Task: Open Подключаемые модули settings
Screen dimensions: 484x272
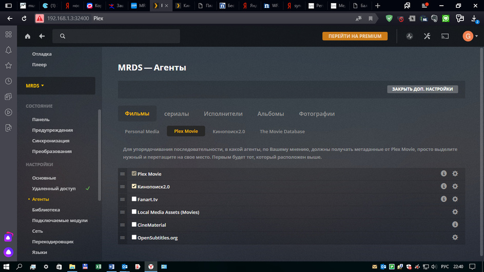Action: [x=60, y=221]
